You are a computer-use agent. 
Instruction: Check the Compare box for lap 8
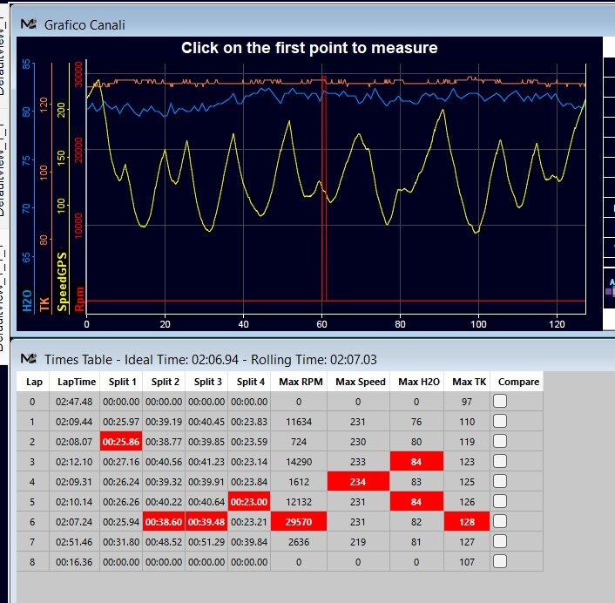[500, 562]
